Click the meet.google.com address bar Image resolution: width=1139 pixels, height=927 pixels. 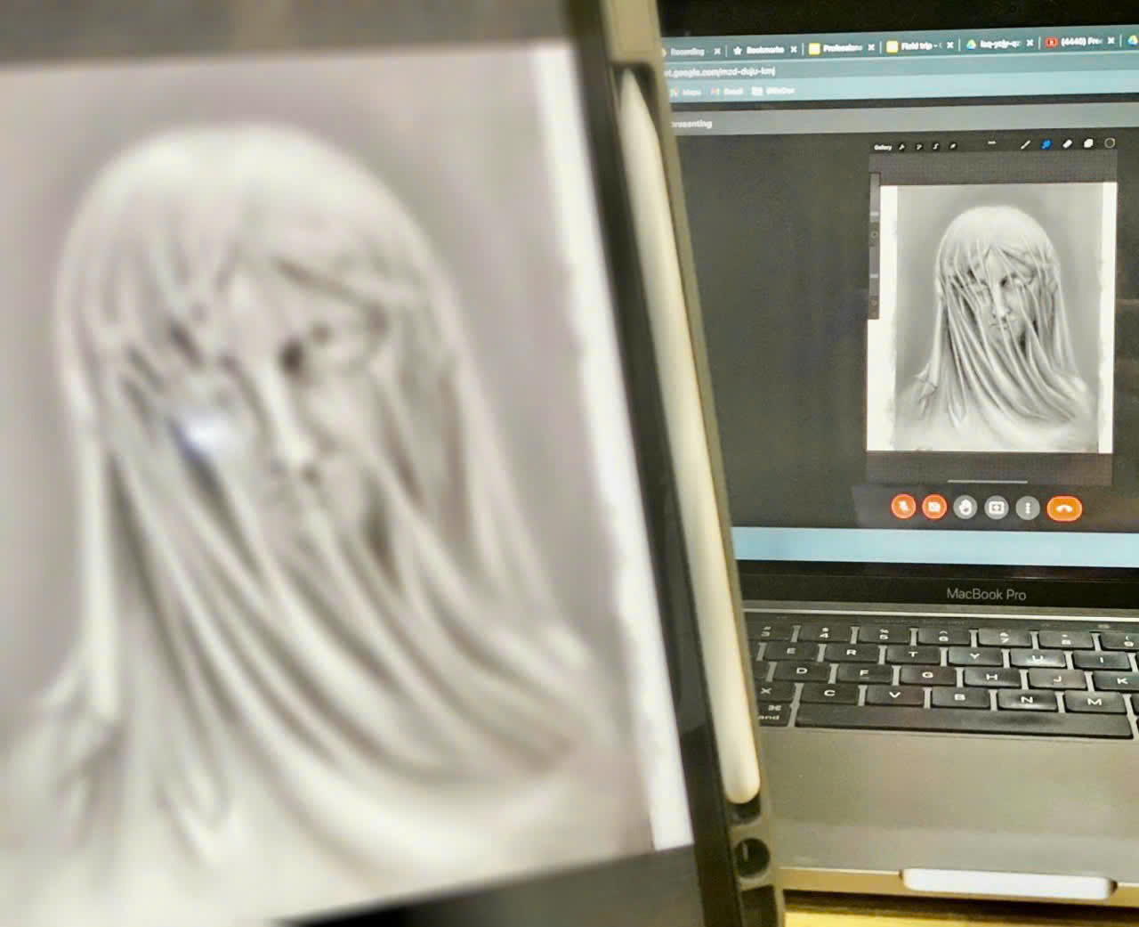[x=899, y=68]
